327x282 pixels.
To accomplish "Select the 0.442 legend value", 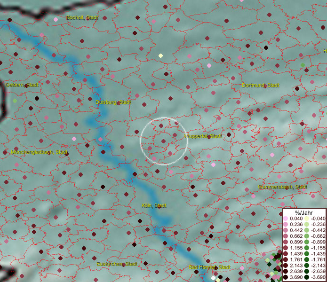I will (x=296, y=230).
